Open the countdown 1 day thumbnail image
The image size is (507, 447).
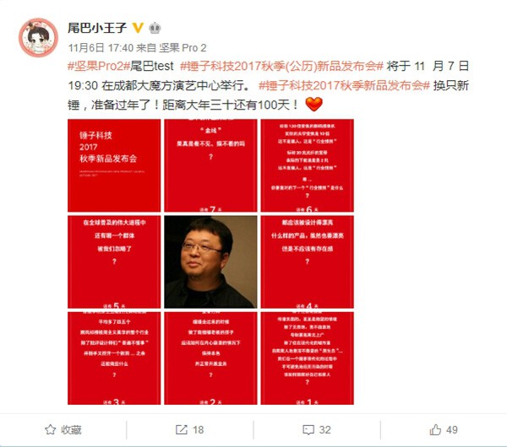[308, 358]
